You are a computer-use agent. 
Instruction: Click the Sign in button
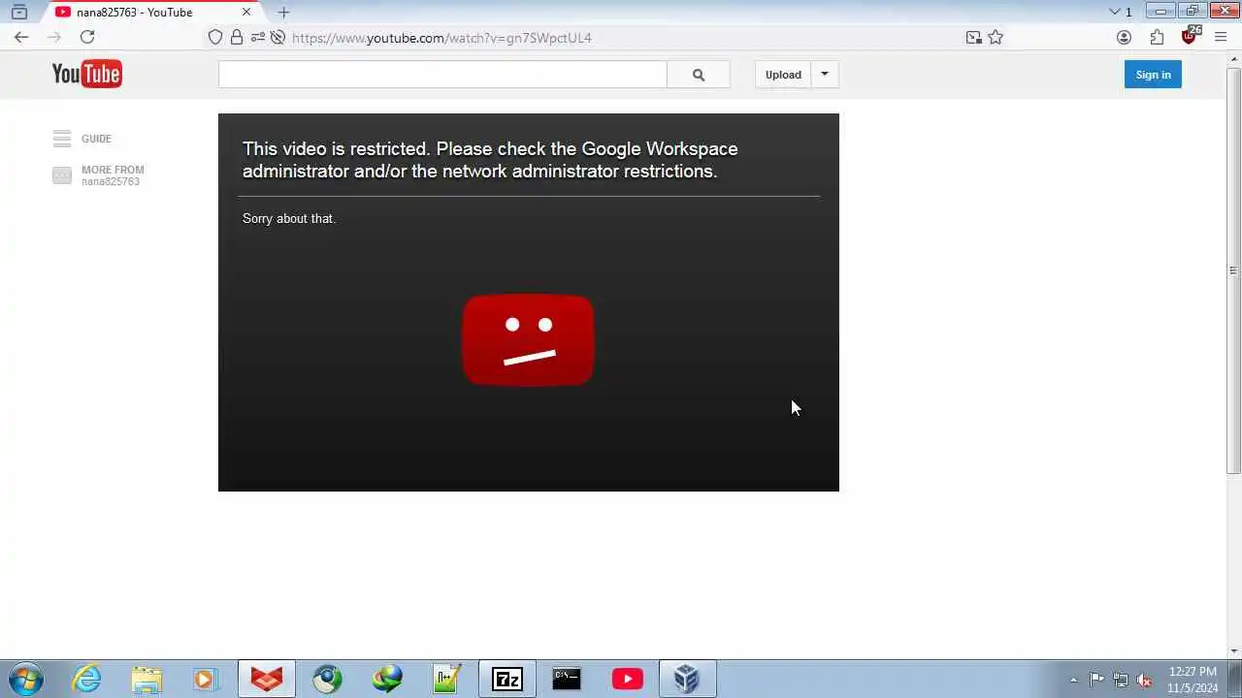point(1153,75)
